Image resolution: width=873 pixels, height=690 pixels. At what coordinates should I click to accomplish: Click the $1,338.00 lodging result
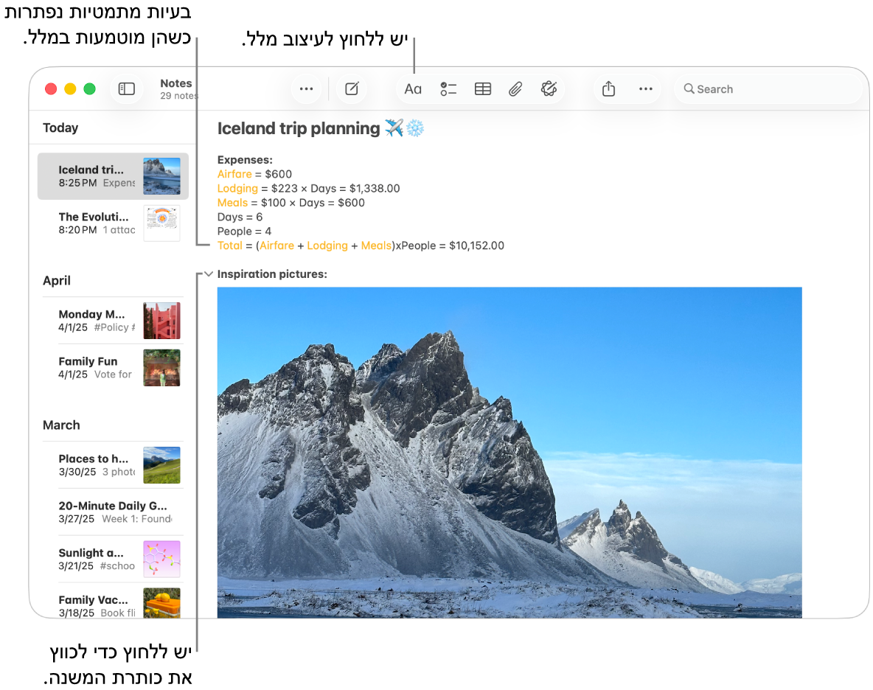pyautogui.click(x=375, y=189)
